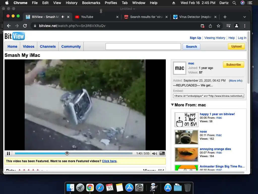Collapse the More From: mac section
Image resolution: width=258 pixels, height=194 pixels.
click(172, 105)
